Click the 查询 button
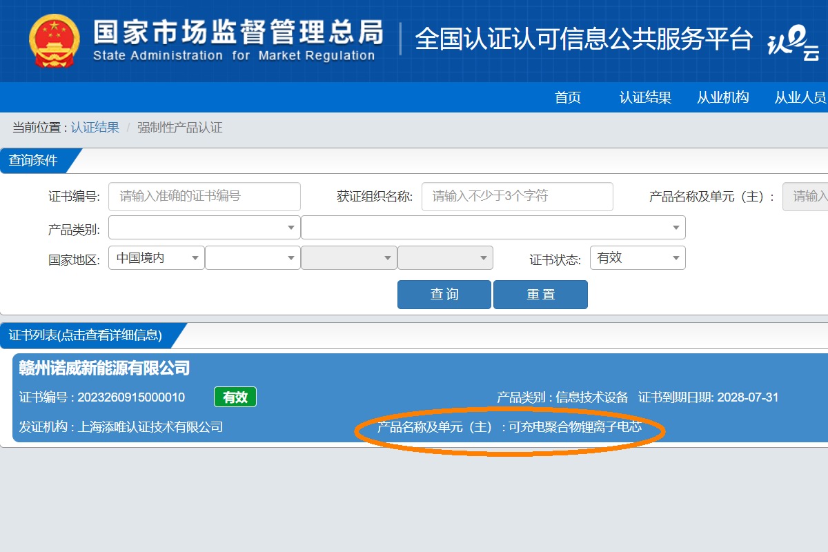The height and width of the screenshot is (552, 828). pos(444,295)
